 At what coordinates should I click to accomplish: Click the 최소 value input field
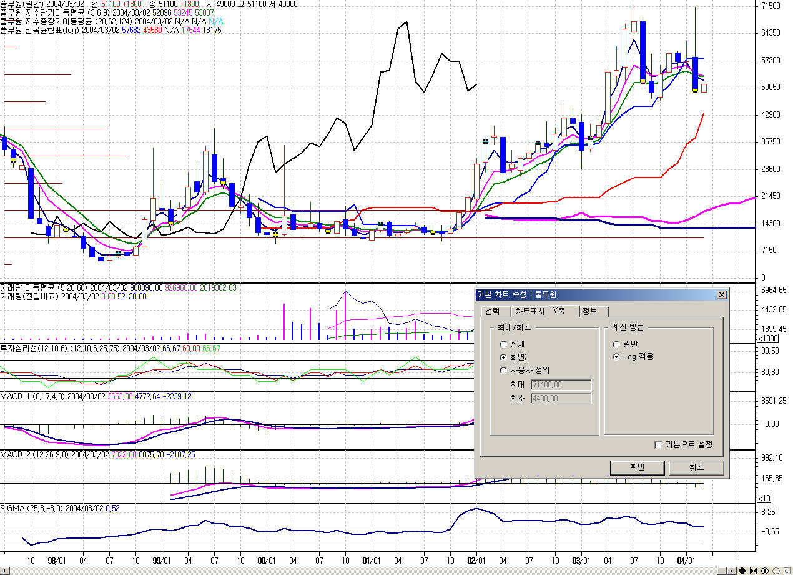pyautogui.click(x=561, y=398)
